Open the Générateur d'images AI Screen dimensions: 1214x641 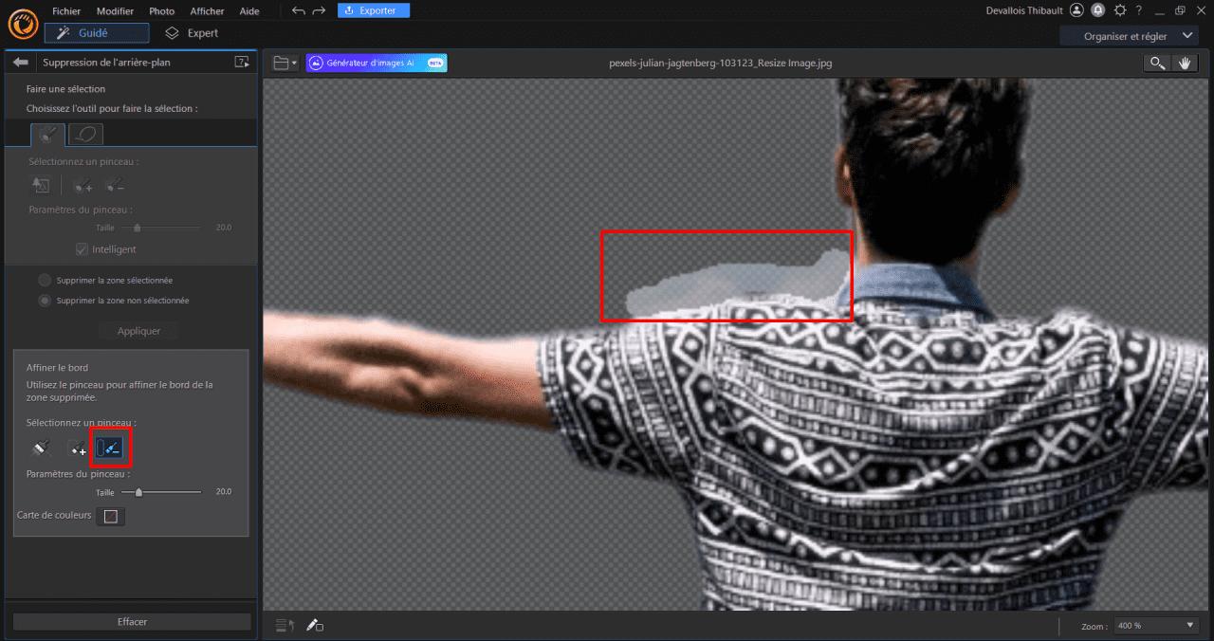[x=376, y=63]
